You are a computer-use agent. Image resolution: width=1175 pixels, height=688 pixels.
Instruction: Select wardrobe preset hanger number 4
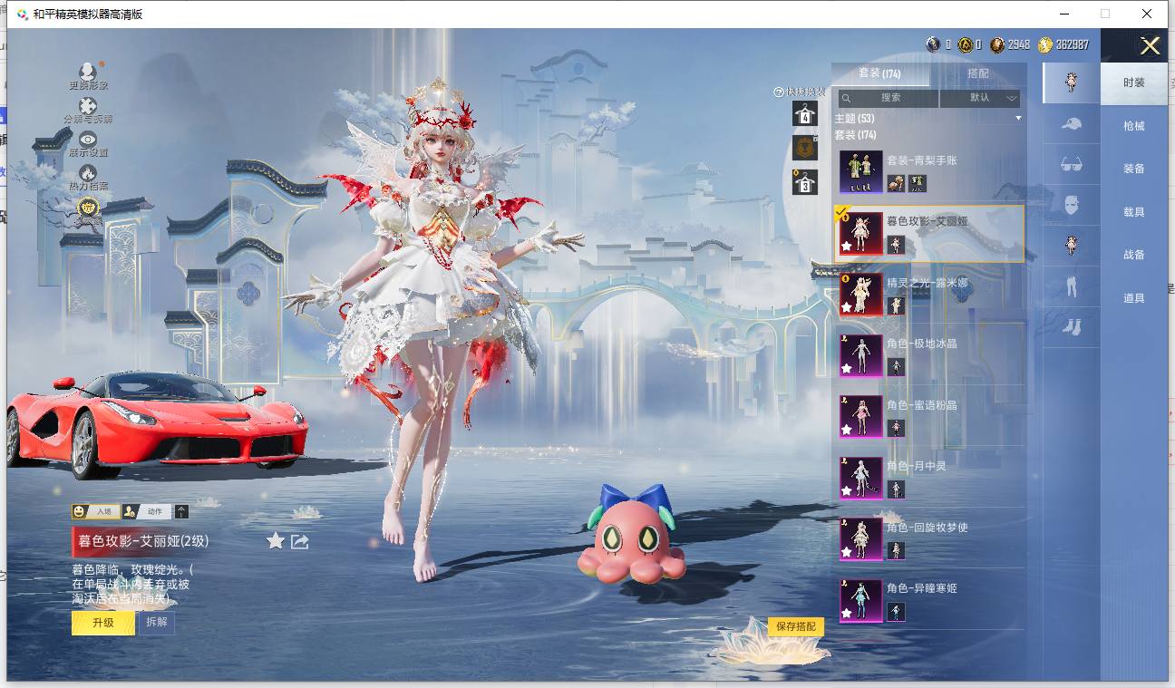805,114
